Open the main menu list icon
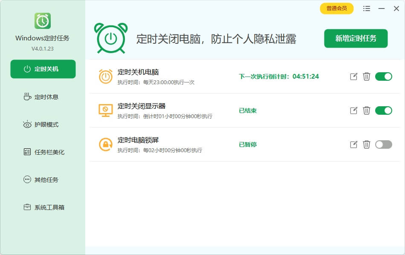Image resolution: width=405 pixels, height=255 pixels. coord(367,8)
